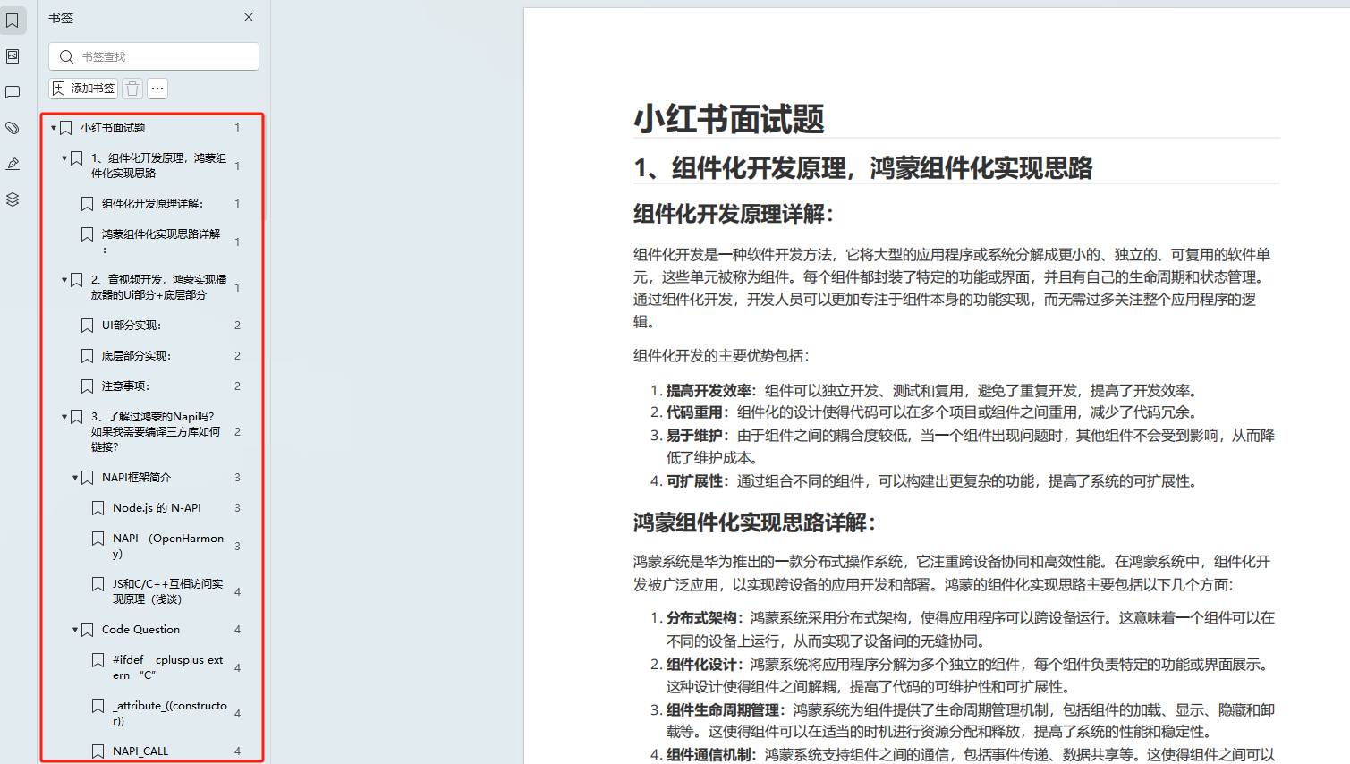Collapse the NAPI框架简介 bookmark branch
1350x764 pixels.
(x=75, y=478)
